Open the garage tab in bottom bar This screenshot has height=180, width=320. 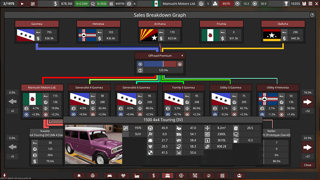coord(239,175)
